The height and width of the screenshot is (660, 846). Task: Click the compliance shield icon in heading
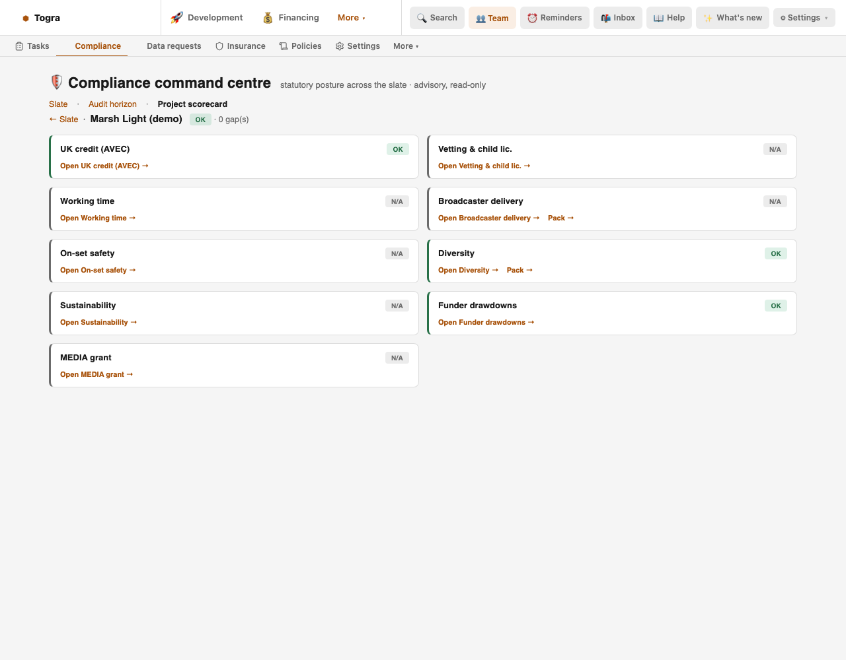57,82
